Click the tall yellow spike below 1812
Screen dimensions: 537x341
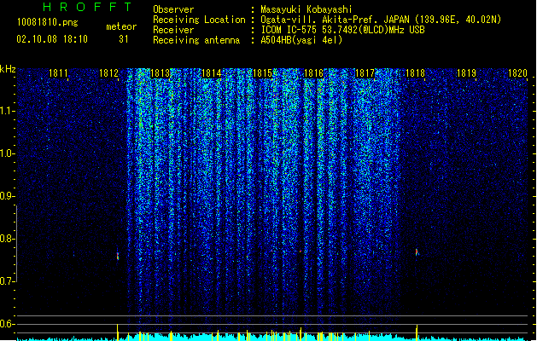coord(118,332)
